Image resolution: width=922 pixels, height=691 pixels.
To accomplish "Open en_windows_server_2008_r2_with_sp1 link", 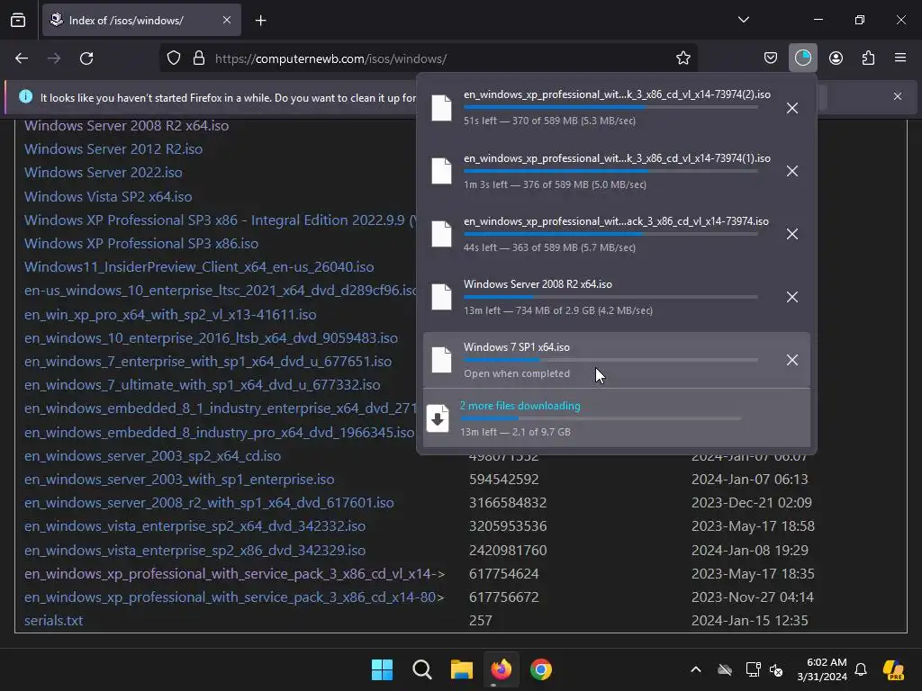I will coord(209,502).
